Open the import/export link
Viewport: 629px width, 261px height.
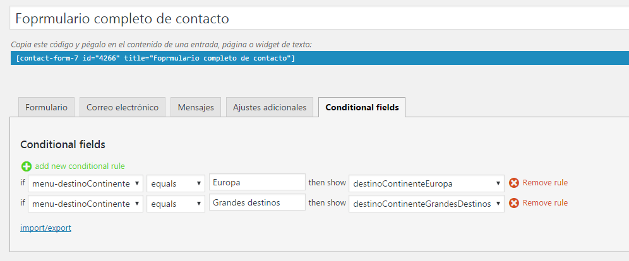click(45, 228)
